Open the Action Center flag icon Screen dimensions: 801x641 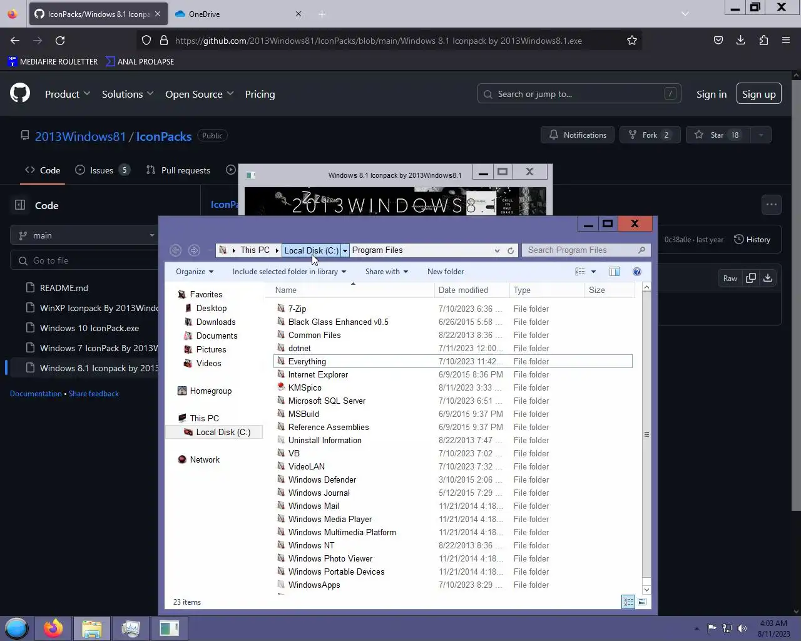point(712,628)
